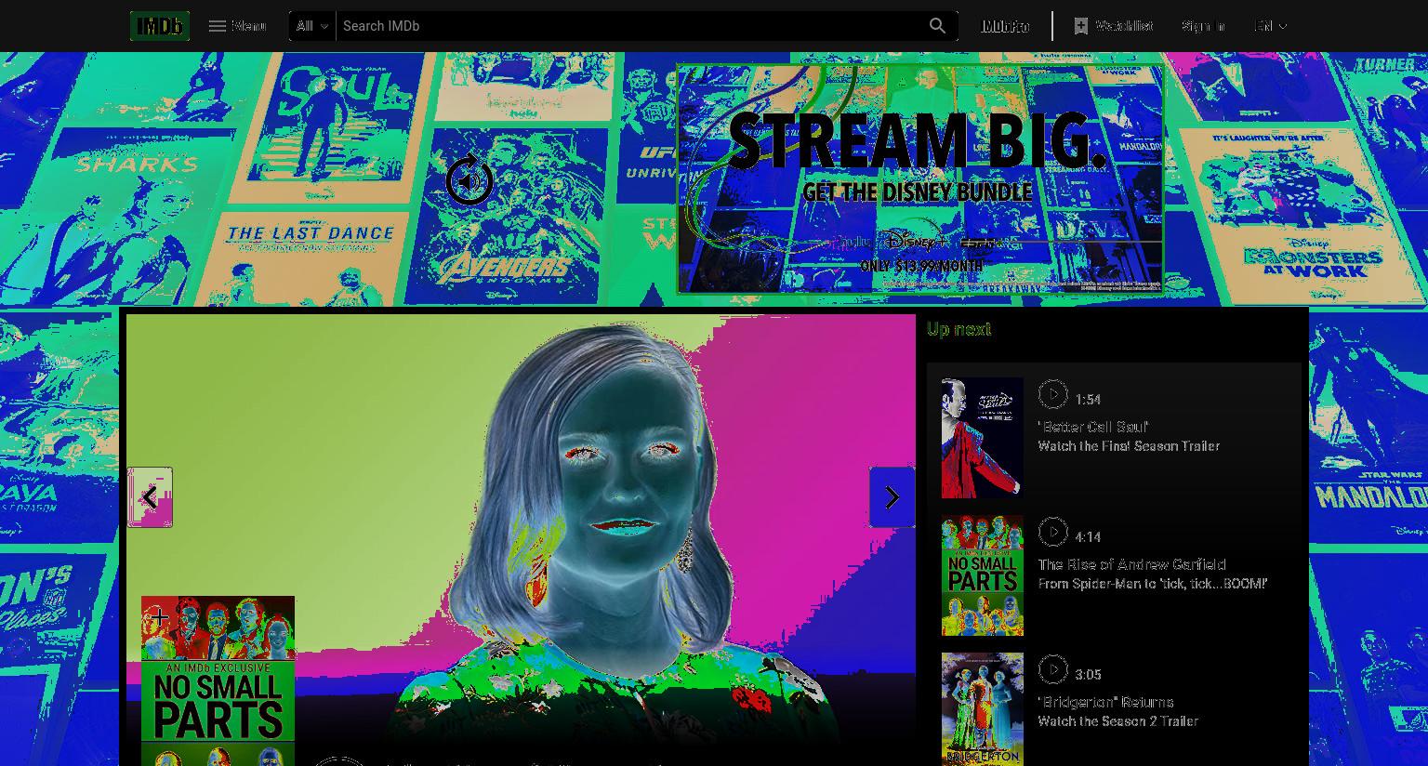Go to next featured video slide
Image resolution: width=1428 pixels, height=766 pixels.
pyautogui.click(x=892, y=497)
